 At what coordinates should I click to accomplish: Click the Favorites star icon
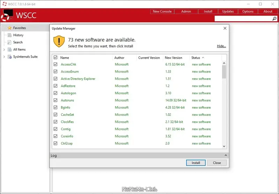[x=10, y=28]
